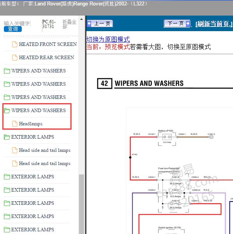Click the 输入关键字 keyword label
Screen dimensions: 233x234
pos(17,23)
